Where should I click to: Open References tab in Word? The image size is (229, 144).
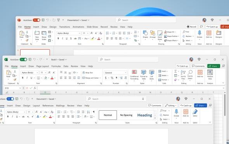click(x=48, y=106)
